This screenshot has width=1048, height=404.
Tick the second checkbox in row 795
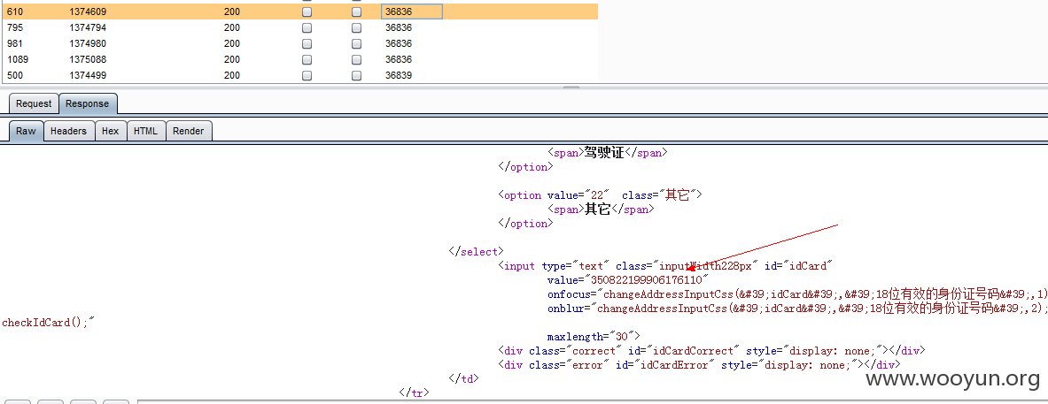[x=356, y=28]
